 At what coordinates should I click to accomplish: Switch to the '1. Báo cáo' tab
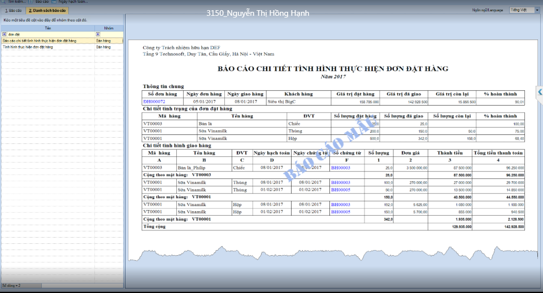coord(13,11)
